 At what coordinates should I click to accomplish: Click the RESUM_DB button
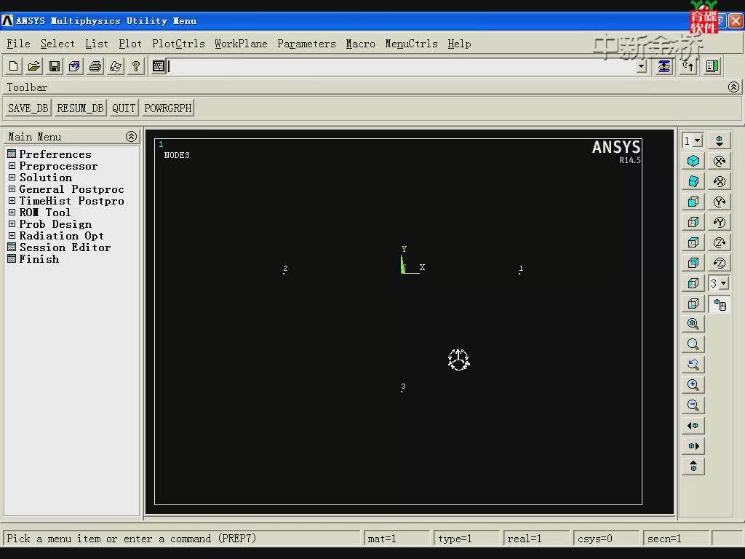point(80,108)
